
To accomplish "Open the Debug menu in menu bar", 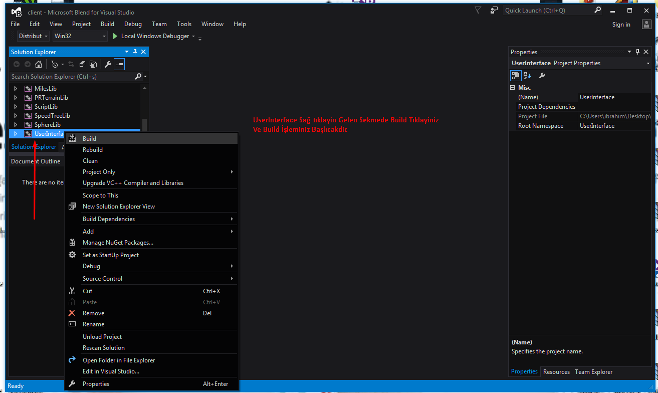I will 133,24.
